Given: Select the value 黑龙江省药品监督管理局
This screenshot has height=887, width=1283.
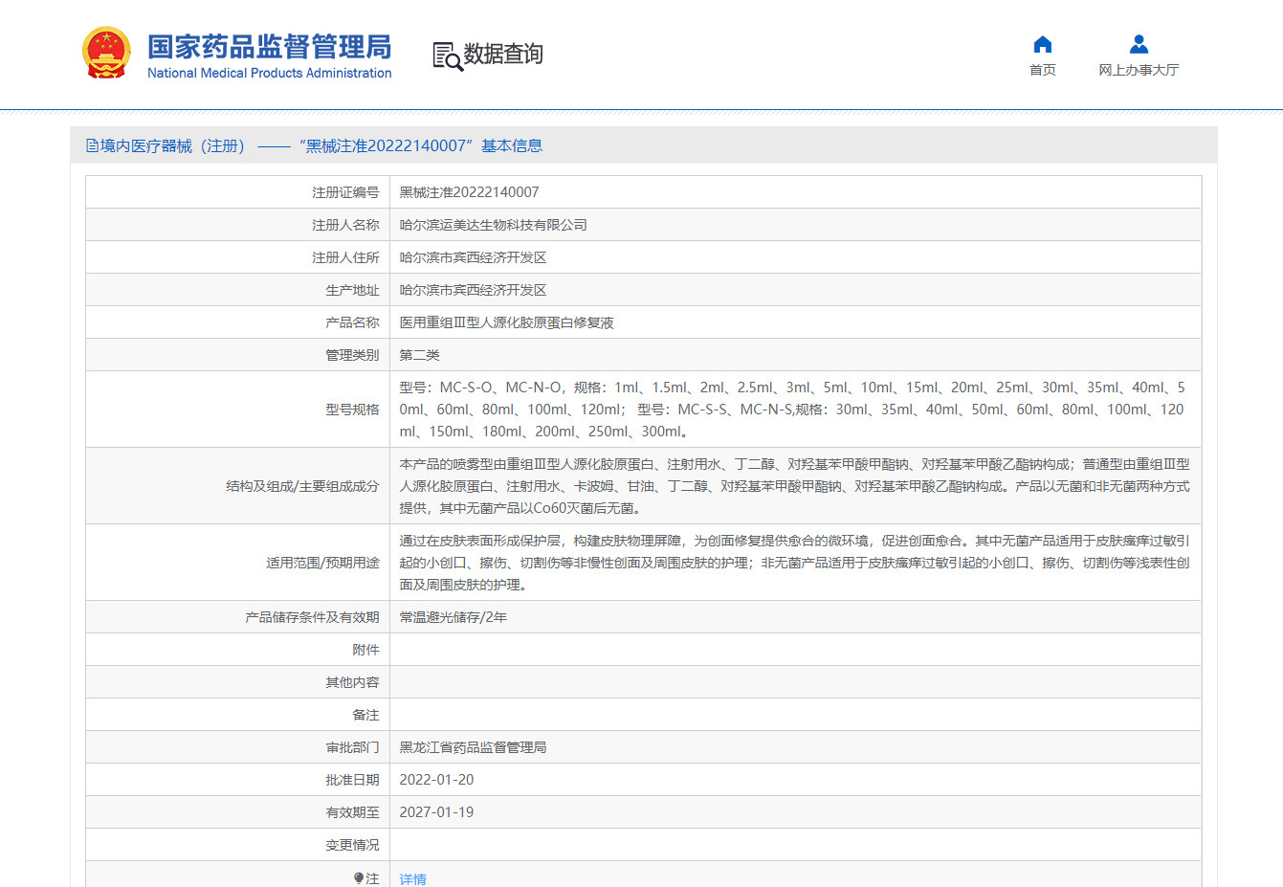Looking at the screenshot, I should point(473,747).
